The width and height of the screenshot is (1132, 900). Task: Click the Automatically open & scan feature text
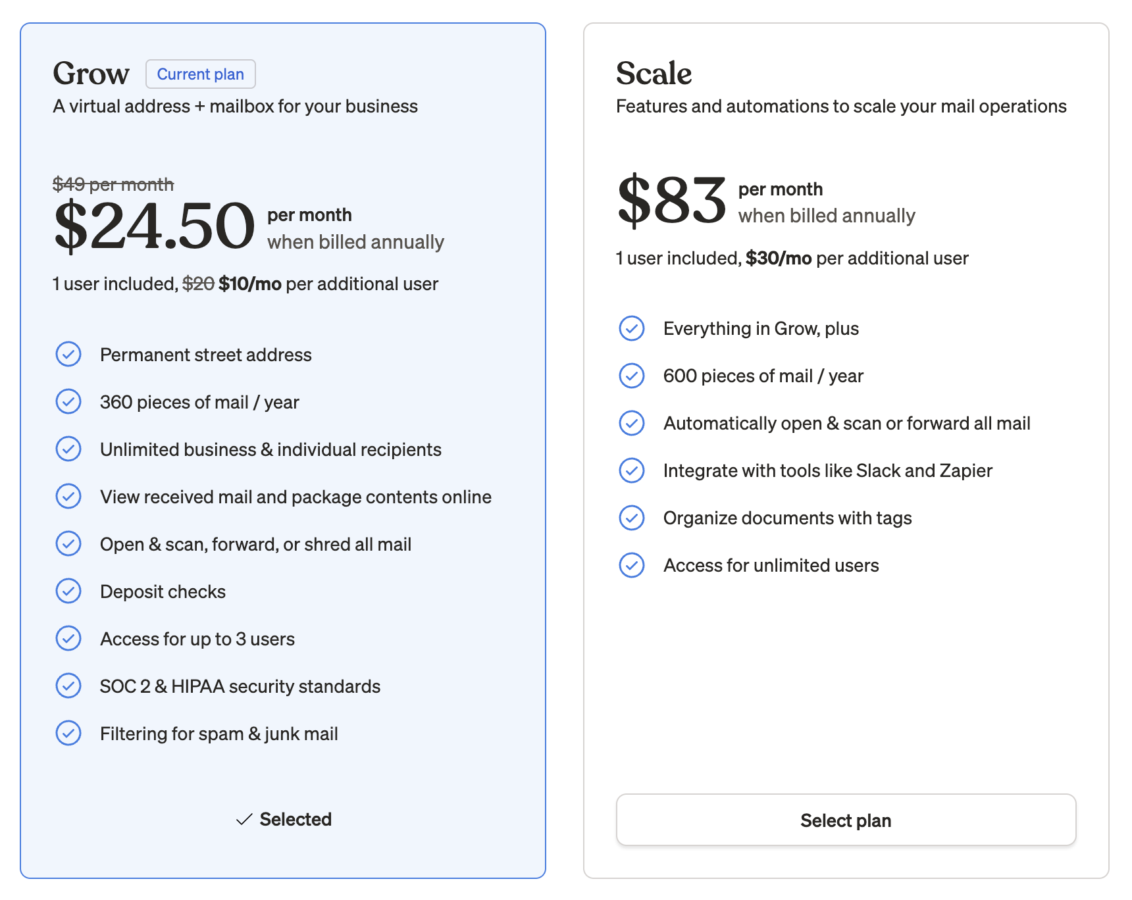click(x=846, y=423)
